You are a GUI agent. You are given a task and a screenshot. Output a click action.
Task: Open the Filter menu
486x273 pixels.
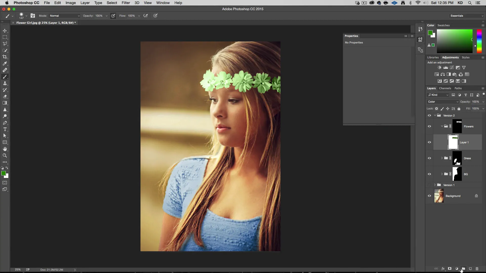(x=126, y=3)
